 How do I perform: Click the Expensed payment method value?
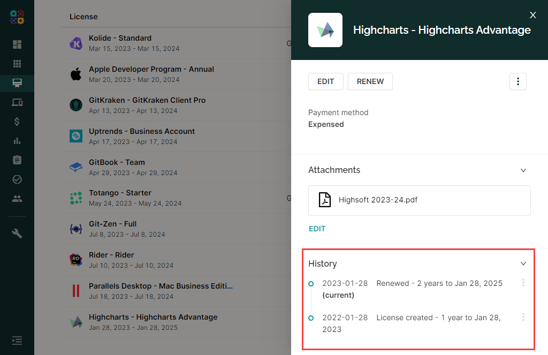tap(326, 125)
